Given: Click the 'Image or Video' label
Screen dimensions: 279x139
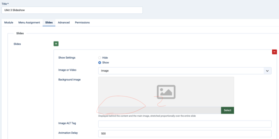Looking at the screenshot, I should (67, 70).
